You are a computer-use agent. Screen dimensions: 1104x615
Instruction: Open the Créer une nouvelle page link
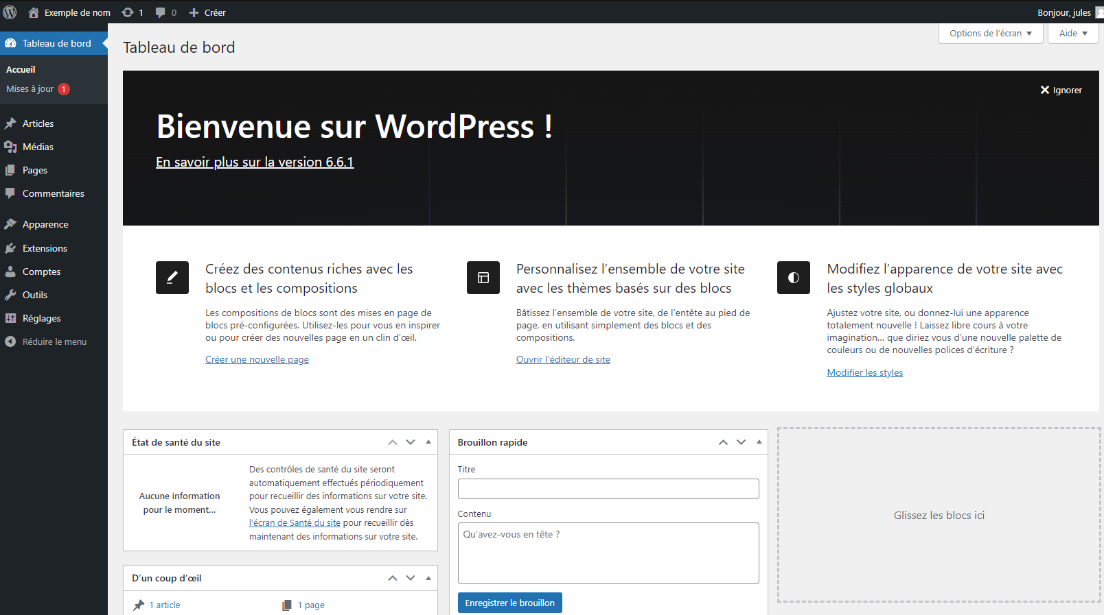257,359
